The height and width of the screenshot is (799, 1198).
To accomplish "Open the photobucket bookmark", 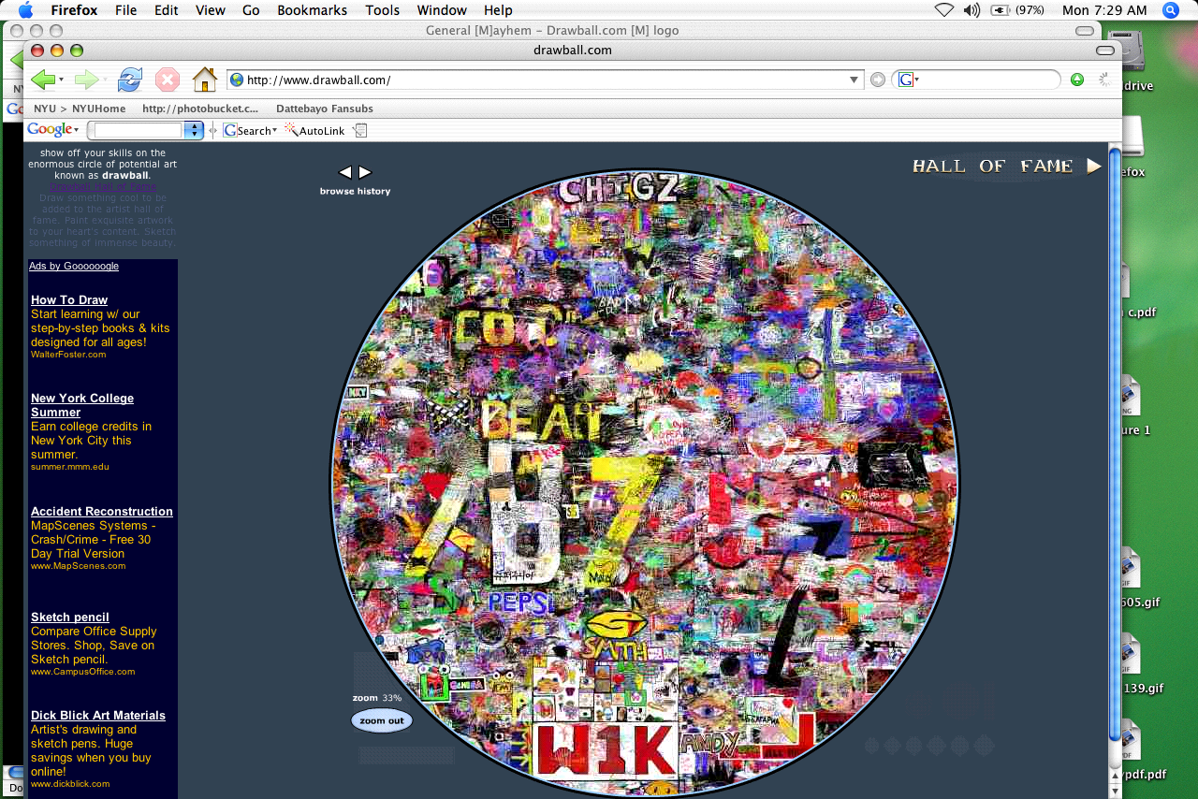I will (200, 109).
